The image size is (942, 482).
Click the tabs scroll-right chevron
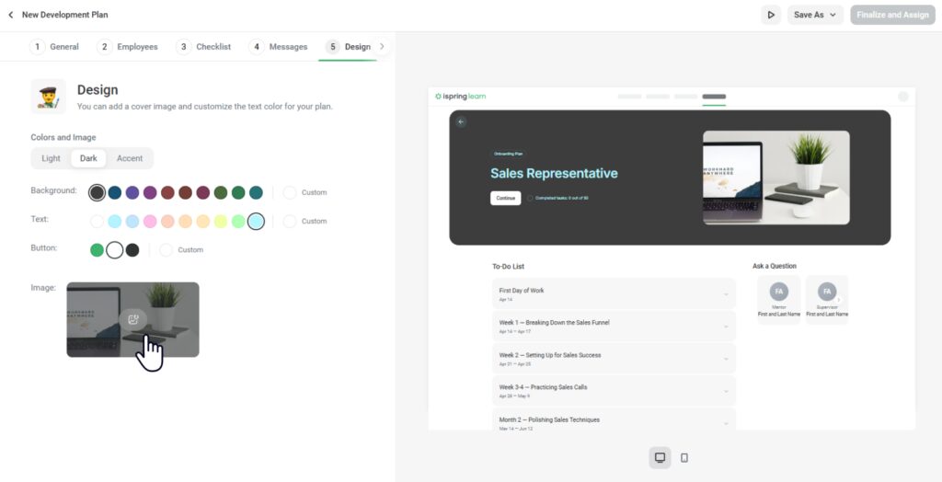coord(382,46)
